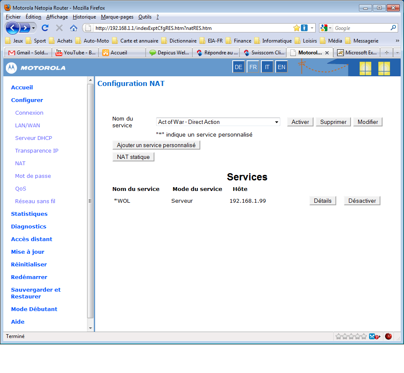The height and width of the screenshot is (373, 404).
Task: Switch router language to IT
Action: click(267, 67)
